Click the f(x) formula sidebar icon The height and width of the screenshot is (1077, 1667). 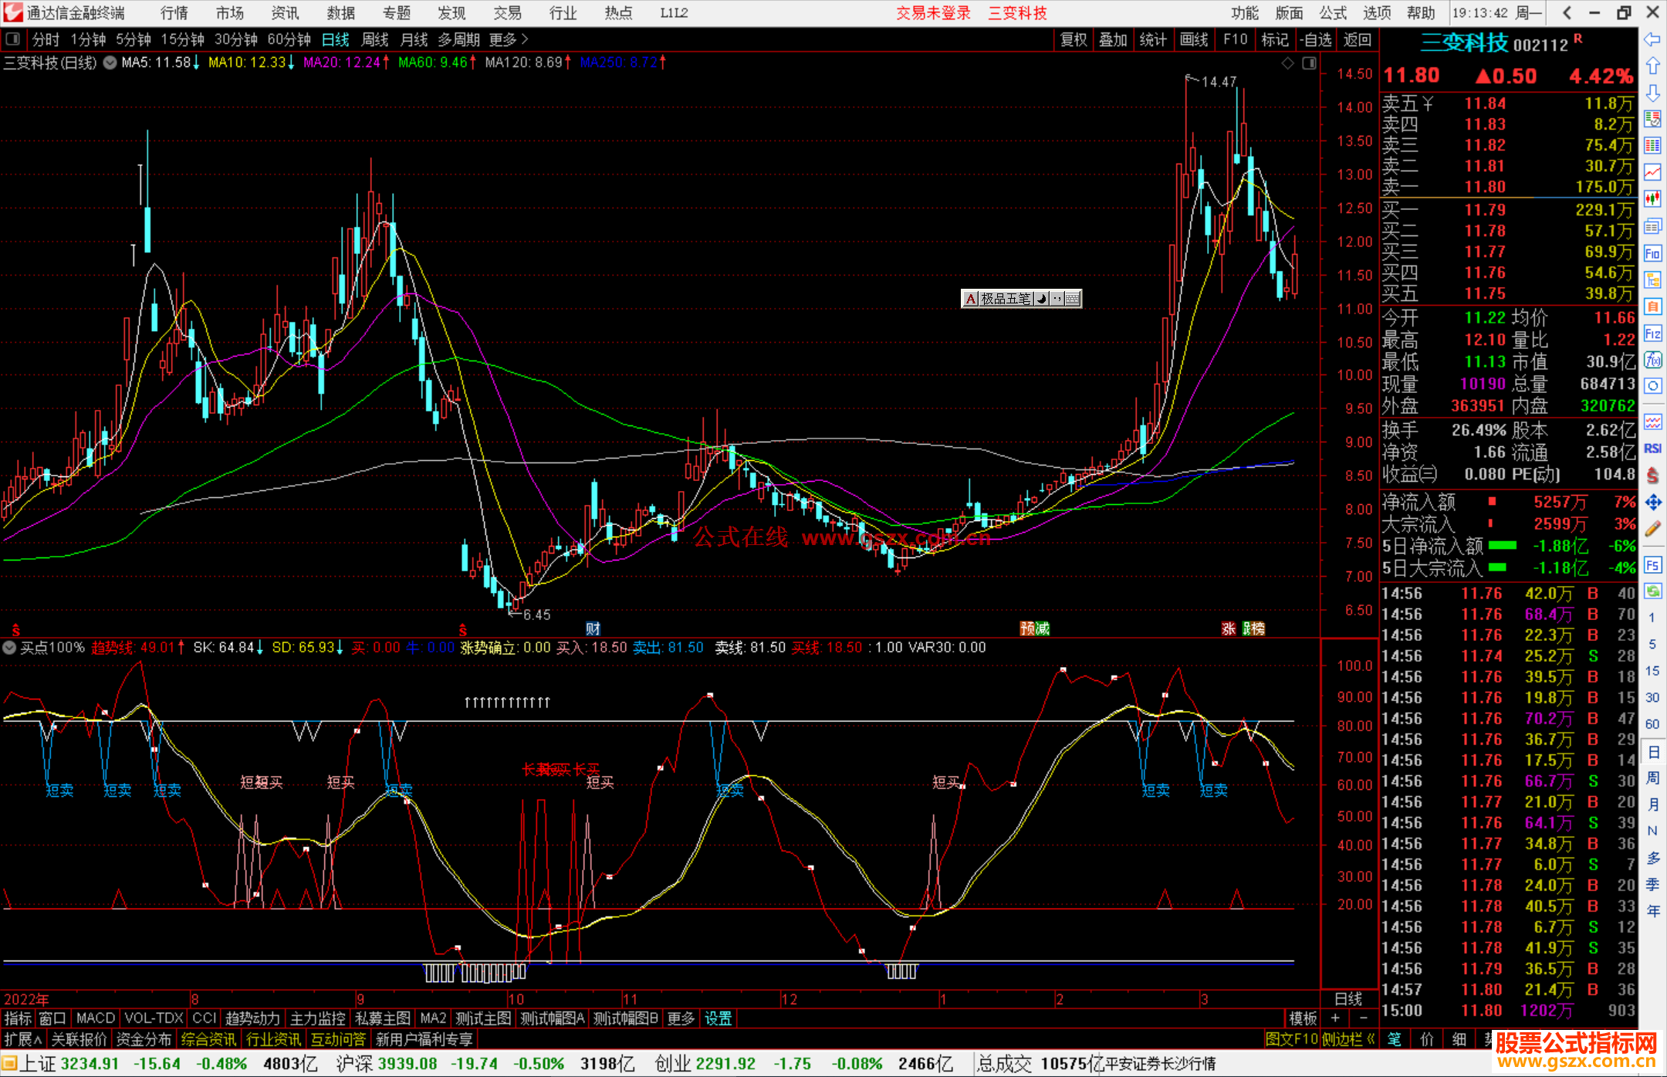pos(1652,360)
